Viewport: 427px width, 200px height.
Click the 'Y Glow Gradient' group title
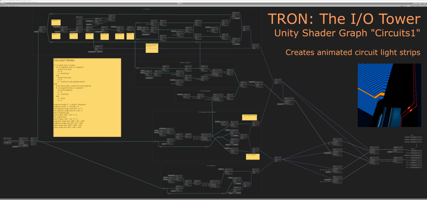tap(206, 91)
